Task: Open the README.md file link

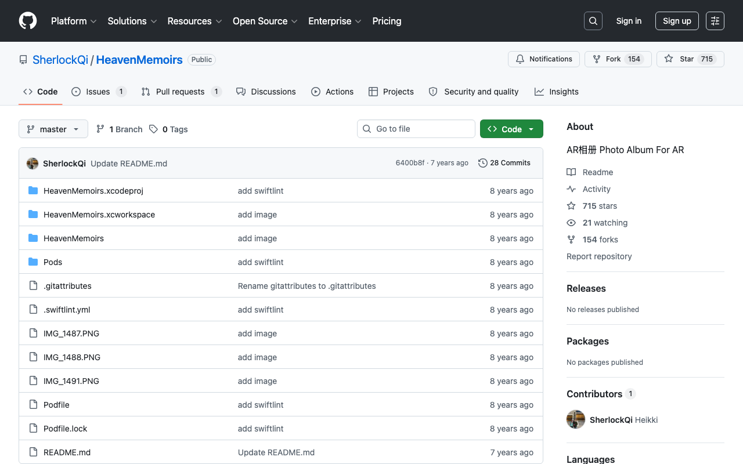Action: tap(67, 452)
